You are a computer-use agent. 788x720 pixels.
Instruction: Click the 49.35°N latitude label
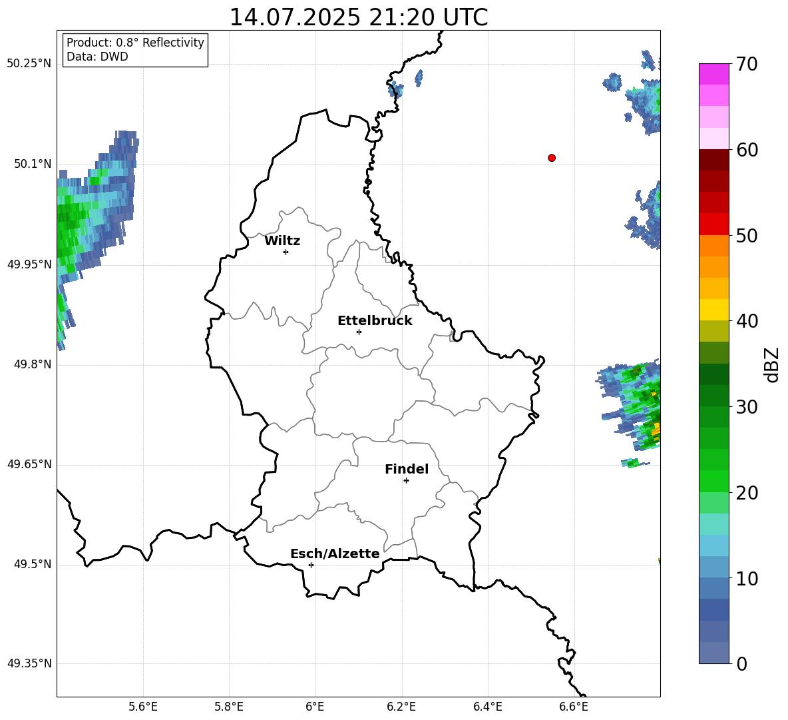(29, 663)
